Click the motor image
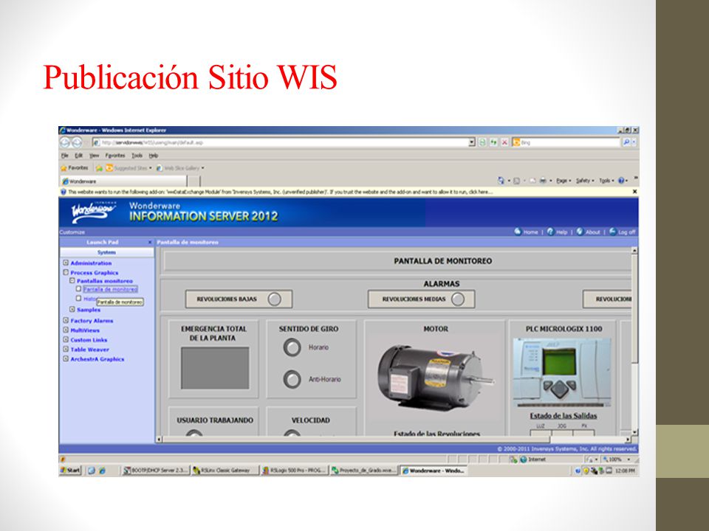Screen dimensions: 709x531 436,376
